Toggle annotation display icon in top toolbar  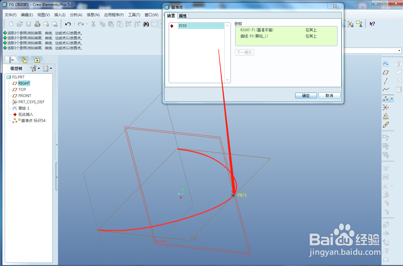359,24
